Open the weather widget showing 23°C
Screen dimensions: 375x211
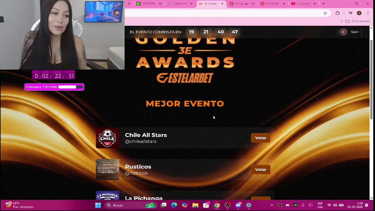pyautogui.click(x=19, y=205)
